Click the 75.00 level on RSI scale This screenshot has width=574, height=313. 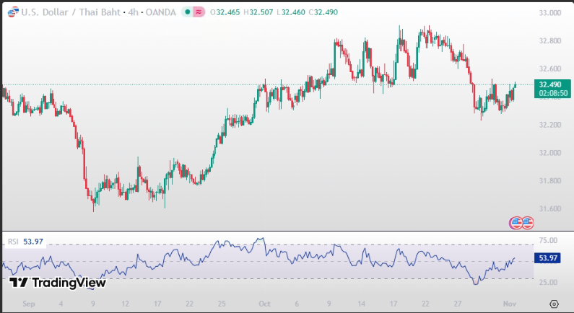pyautogui.click(x=549, y=241)
